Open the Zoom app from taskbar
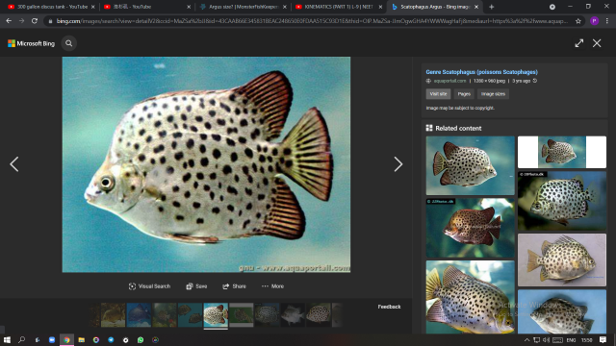 pos(52,340)
